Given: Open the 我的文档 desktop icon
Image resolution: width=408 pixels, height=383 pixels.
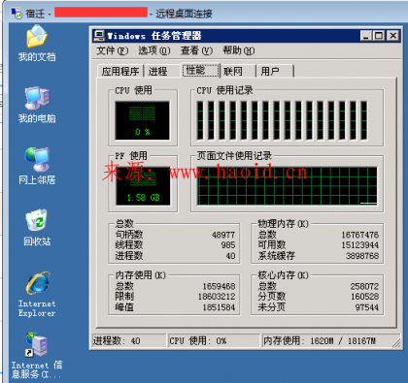Looking at the screenshot, I should coord(37,43).
